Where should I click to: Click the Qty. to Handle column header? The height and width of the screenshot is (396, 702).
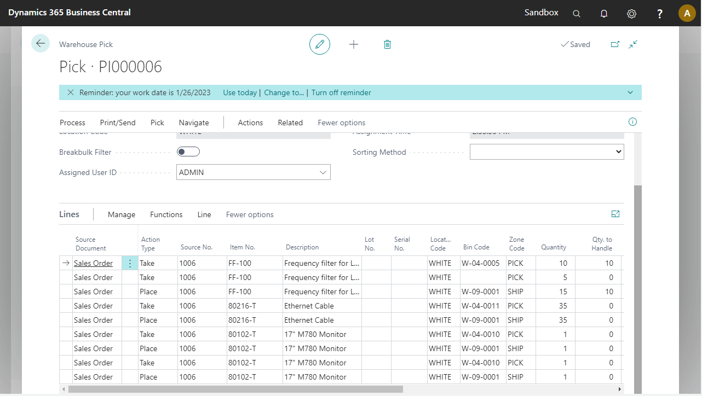point(602,243)
